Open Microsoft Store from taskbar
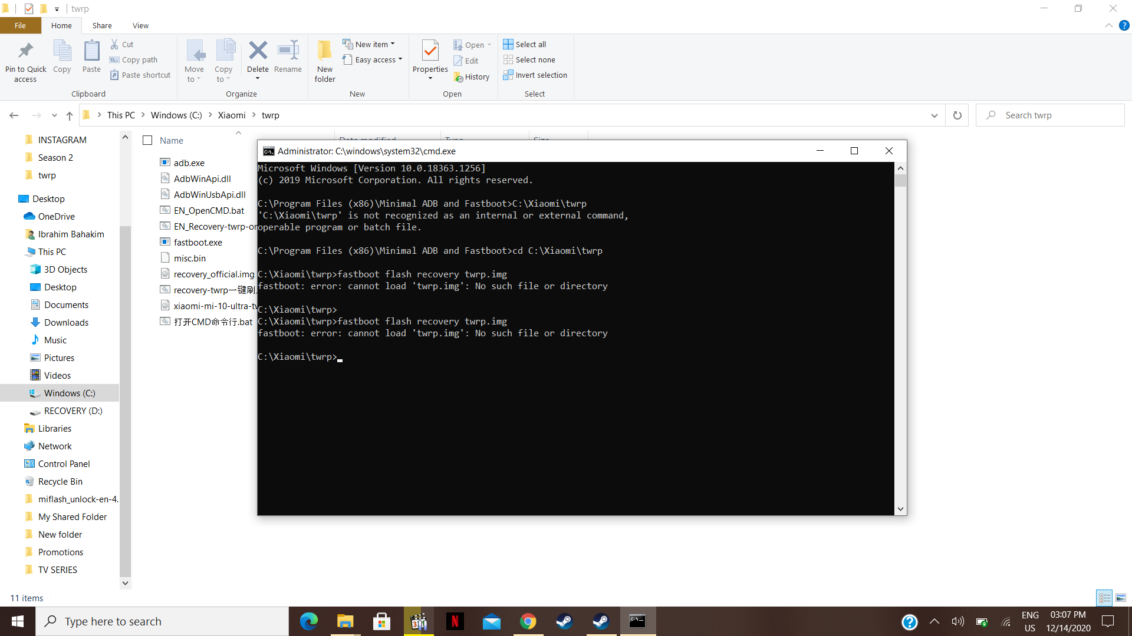1132x636 pixels. pyautogui.click(x=381, y=621)
